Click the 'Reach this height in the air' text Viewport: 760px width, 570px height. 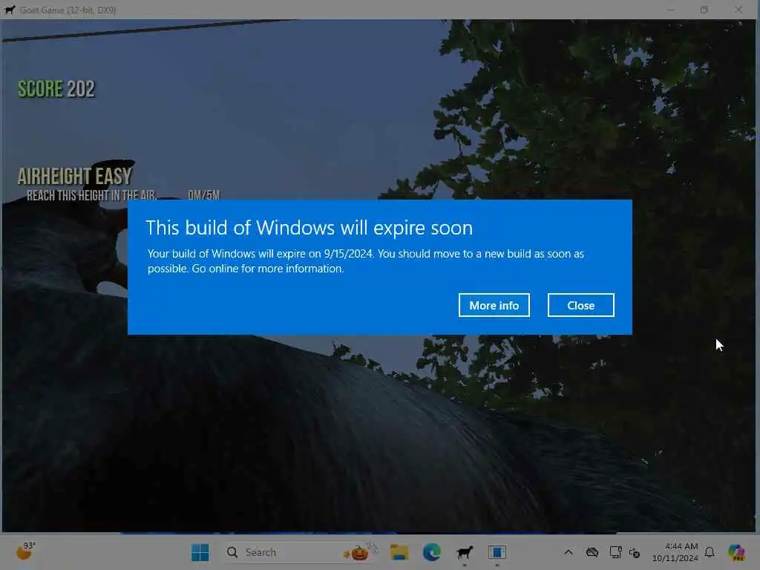pos(91,195)
